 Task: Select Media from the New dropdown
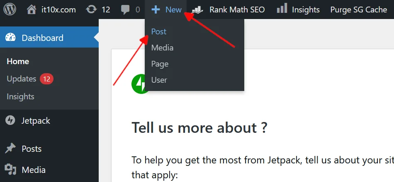pyautogui.click(x=162, y=48)
